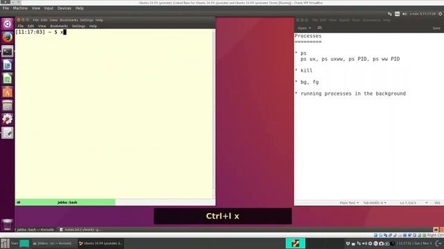Open session gear menu in Ubuntu panel
Screen dimensions: 444x249
pos(441,14)
